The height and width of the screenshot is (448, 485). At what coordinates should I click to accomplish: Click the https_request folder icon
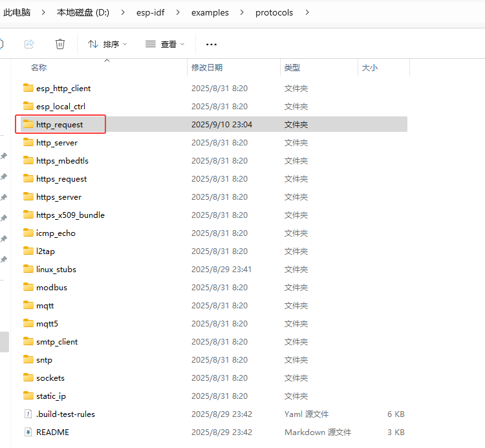click(x=28, y=178)
